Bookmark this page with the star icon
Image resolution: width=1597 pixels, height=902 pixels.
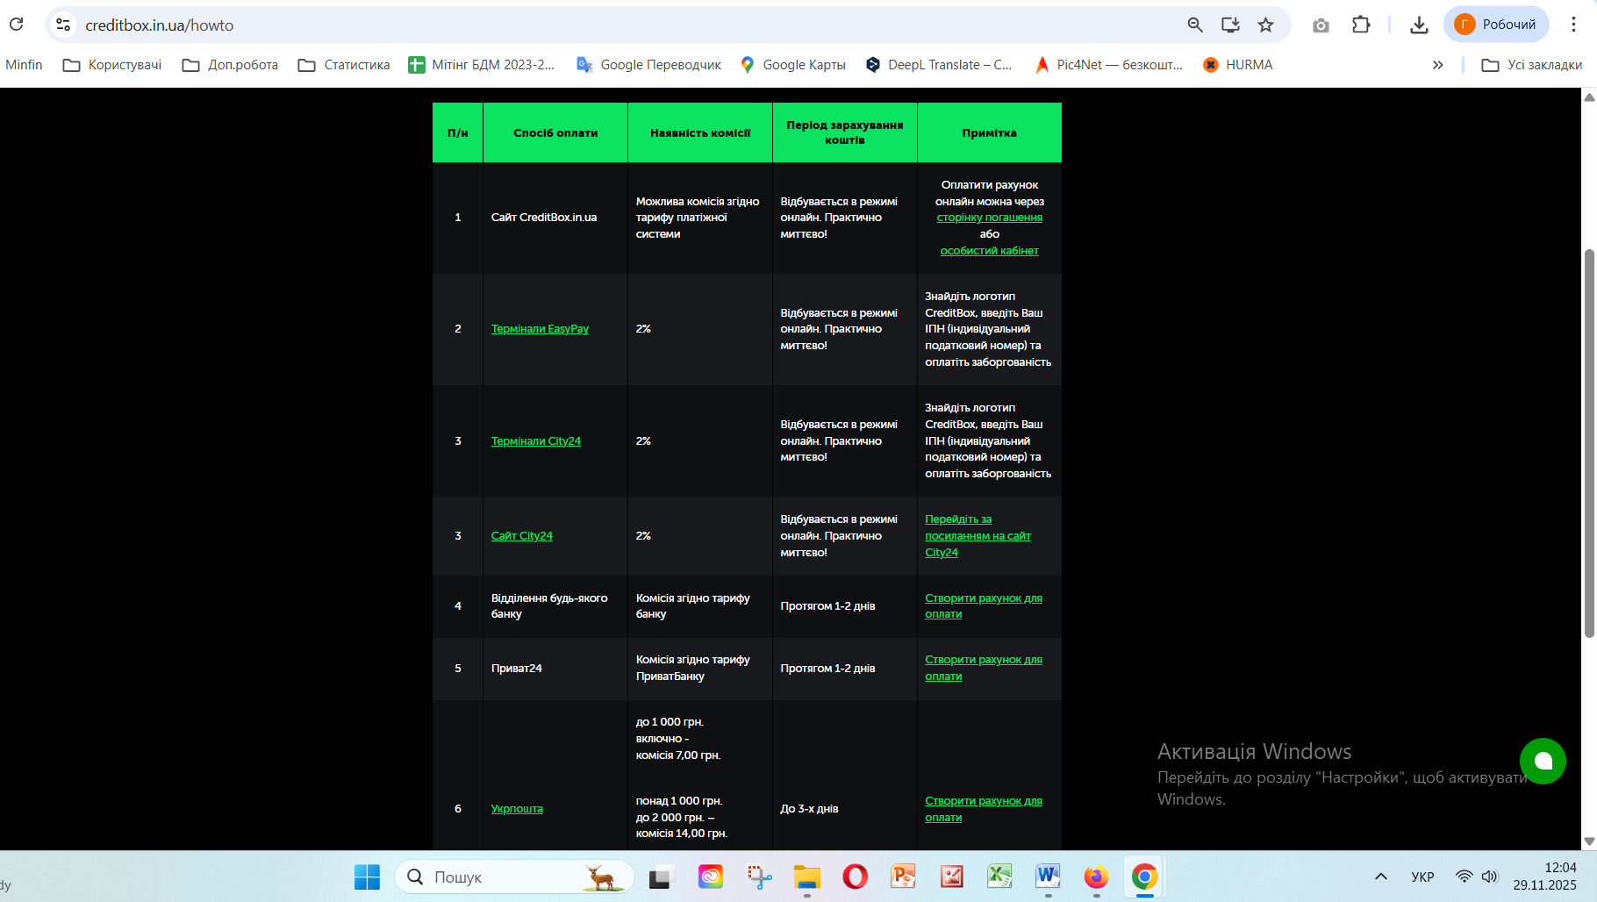coord(1265,25)
